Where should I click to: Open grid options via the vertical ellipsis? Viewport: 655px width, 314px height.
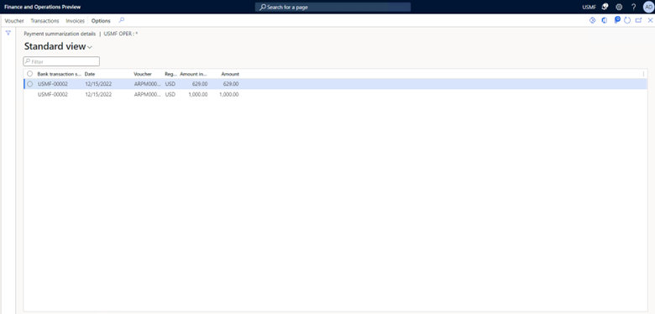pos(643,74)
